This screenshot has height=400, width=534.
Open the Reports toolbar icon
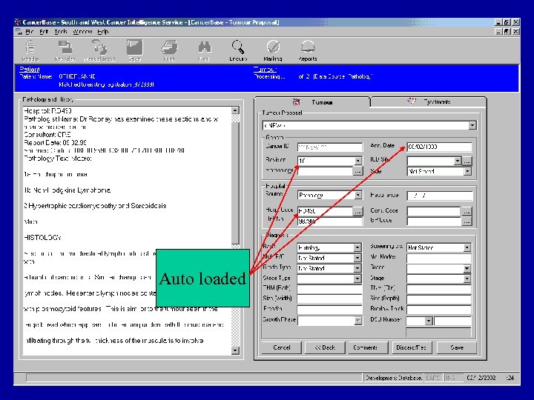(x=308, y=50)
